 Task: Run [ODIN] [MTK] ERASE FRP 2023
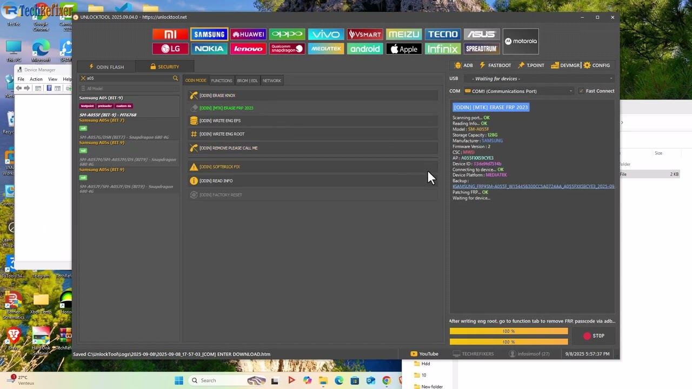pyautogui.click(x=313, y=108)
